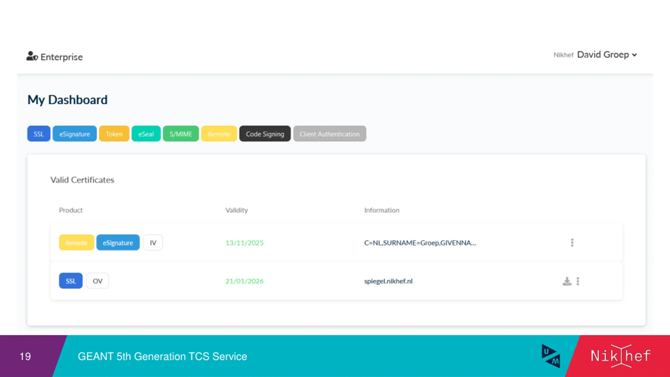The width and height of the screenshot is (670, 377).
Task: Click the IV tag in first row
Action: [153, 243]
